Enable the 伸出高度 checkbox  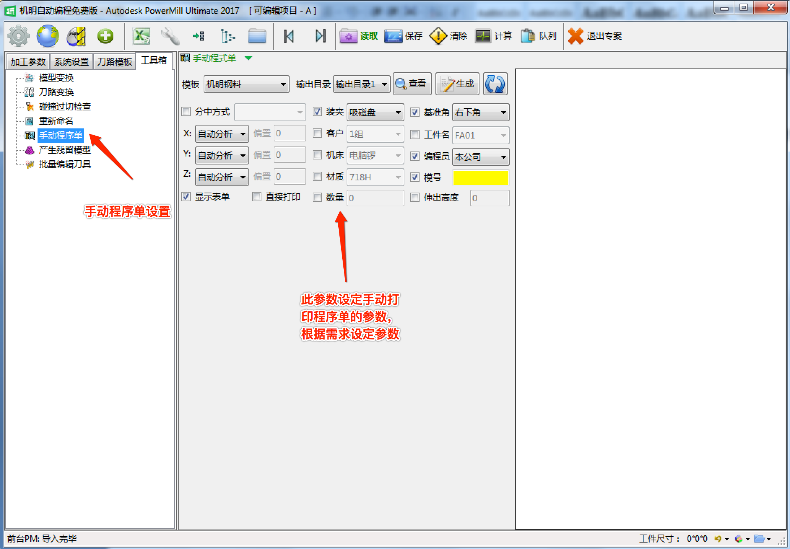(x=415, y=197)
